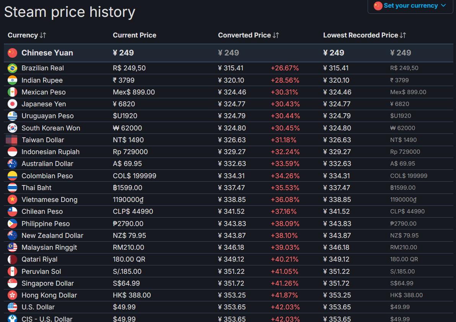This screenshot has width=456, height=322.
Task: Sort table by Currency column
Action: (x=27, y=35)
